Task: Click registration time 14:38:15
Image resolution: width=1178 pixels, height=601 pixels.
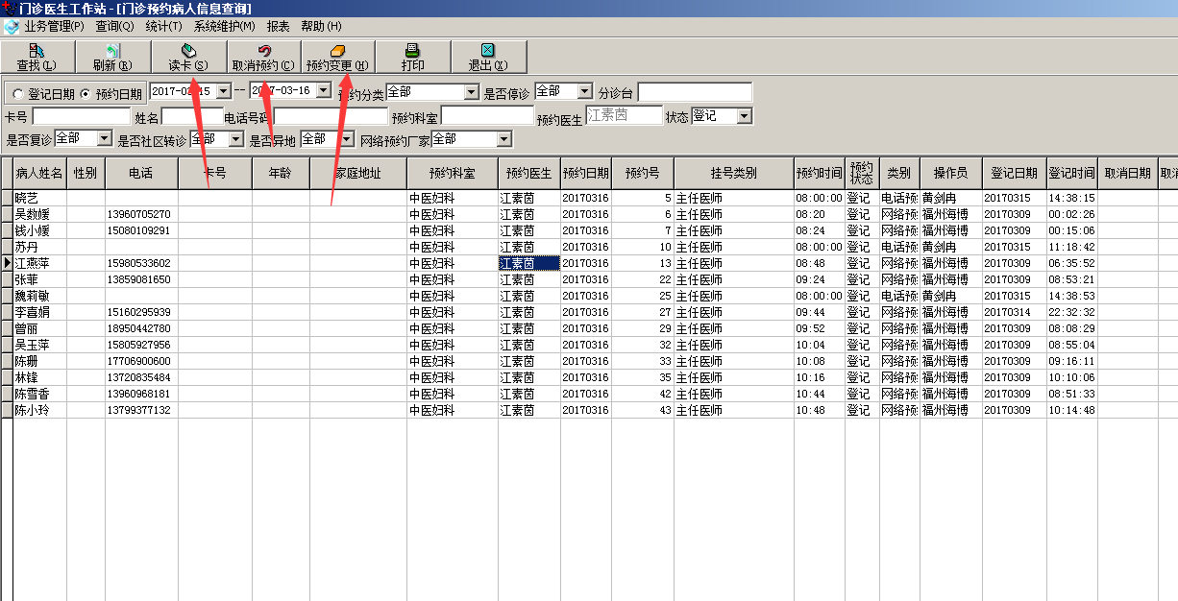Action: [1071, 198]
